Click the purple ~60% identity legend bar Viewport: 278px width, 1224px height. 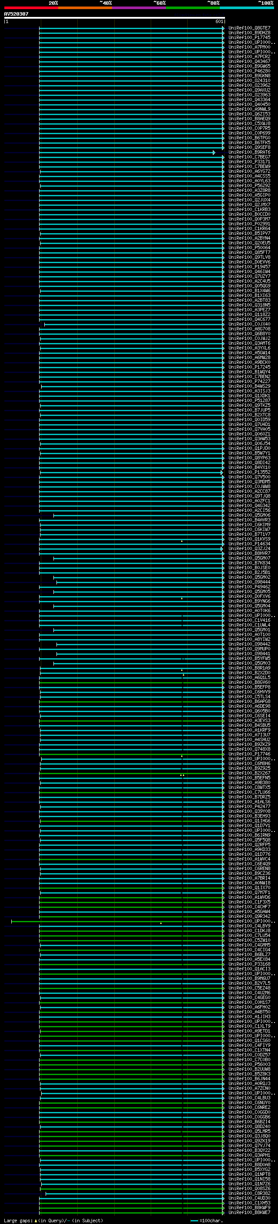click(x=139, y=8)
